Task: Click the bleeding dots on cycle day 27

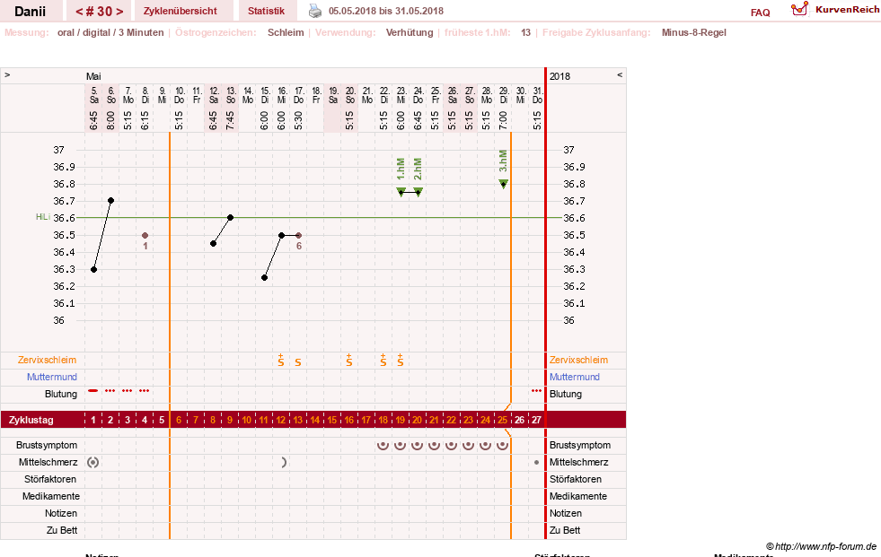Action: [x=536, y=390]
